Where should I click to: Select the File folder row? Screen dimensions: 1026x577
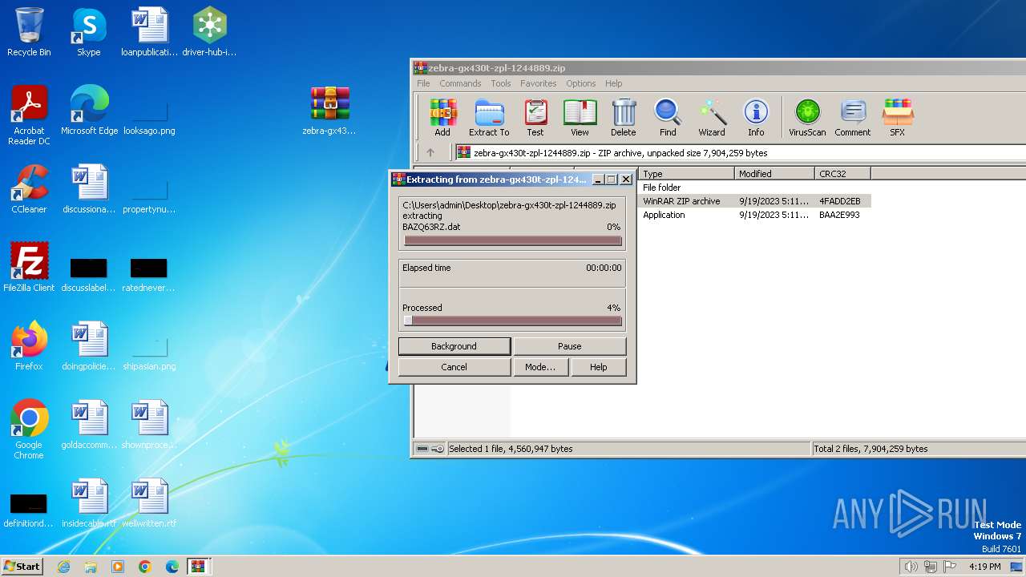click(x=754, y=188)
